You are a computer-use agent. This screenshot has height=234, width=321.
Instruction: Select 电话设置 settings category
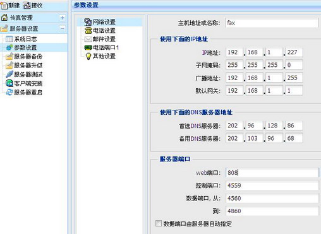[x=104, y=30]
